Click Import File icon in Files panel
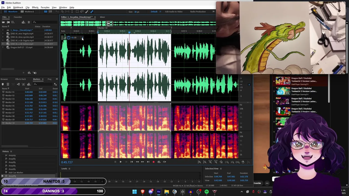Screen dimensions: 349x196 coord(8,22)
